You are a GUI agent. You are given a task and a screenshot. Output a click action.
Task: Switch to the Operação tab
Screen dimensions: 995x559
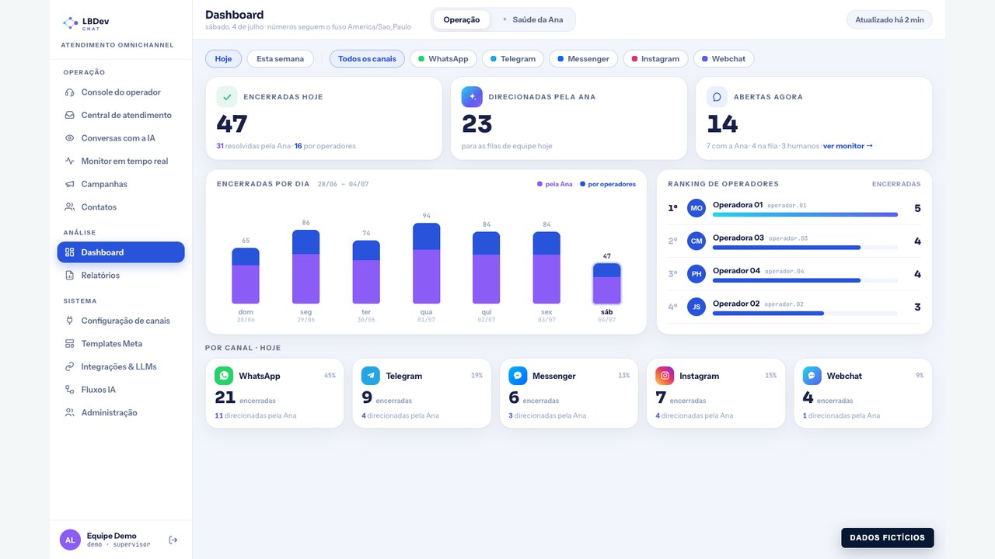[x=462, y=19]
